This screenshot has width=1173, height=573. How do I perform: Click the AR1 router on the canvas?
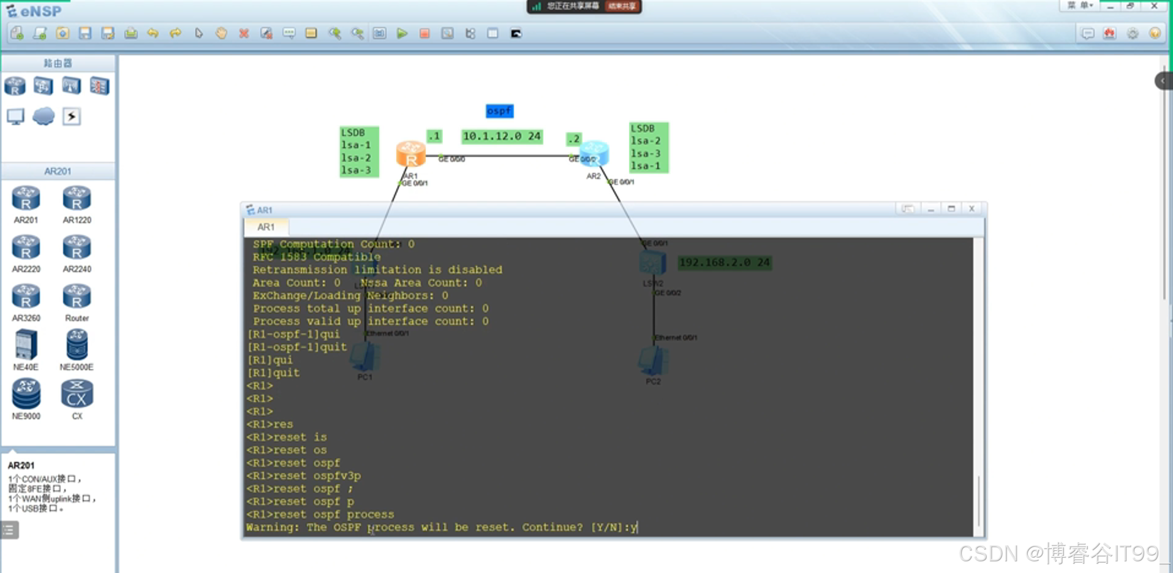[410, 154]
